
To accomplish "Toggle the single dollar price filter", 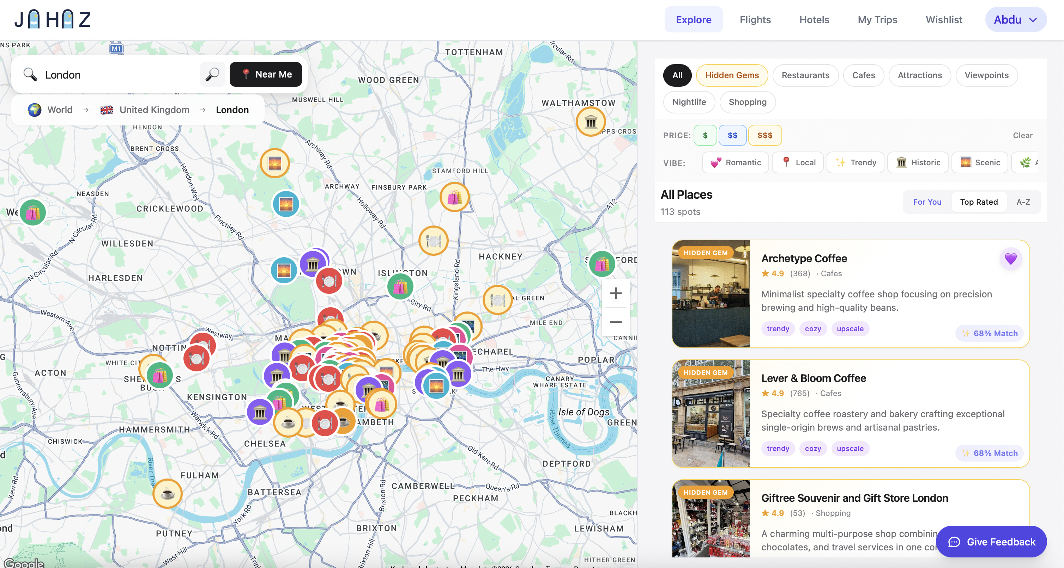I will click(705, 135).
